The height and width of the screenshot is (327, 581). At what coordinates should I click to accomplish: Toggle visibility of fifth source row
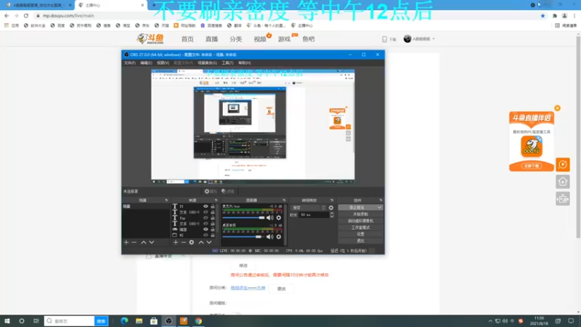coord(206,230)
